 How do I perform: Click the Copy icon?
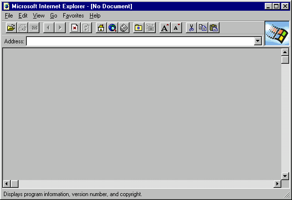pos(202,28)
